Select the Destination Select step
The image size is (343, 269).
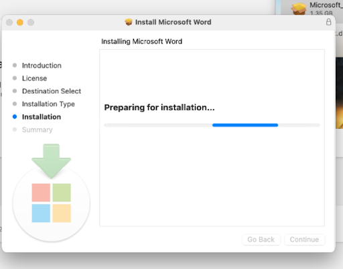click(x=52, y=91)
